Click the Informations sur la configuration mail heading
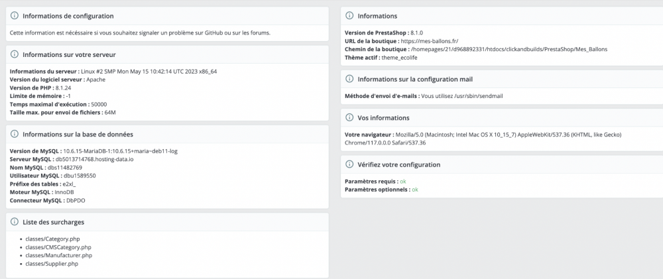Screen dimensions: 663x279 point(415,79)
